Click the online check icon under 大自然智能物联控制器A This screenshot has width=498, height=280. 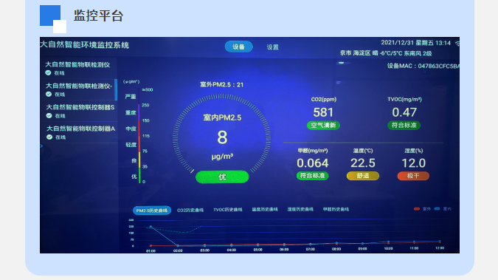click(49, 137)
